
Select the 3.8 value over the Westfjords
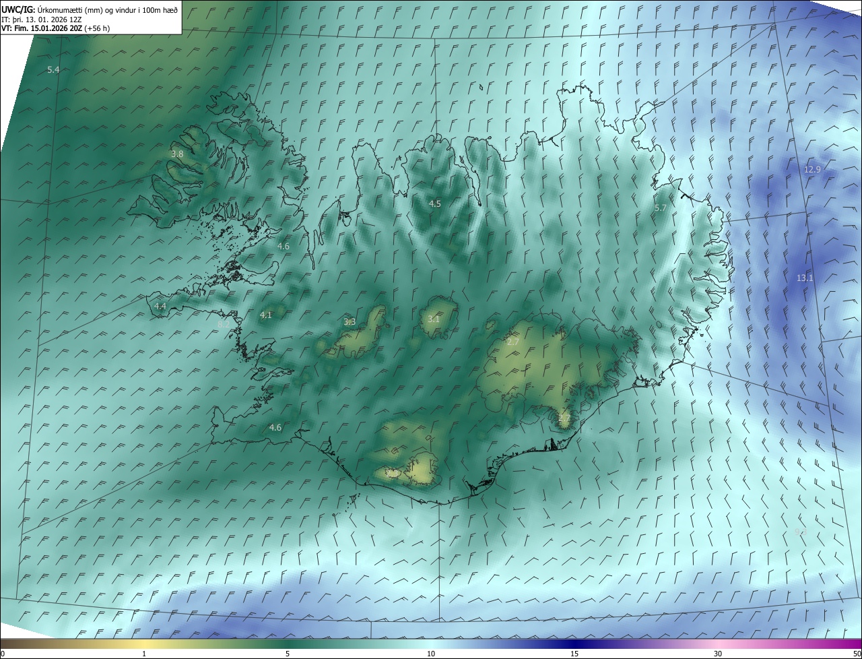[177, 154]
